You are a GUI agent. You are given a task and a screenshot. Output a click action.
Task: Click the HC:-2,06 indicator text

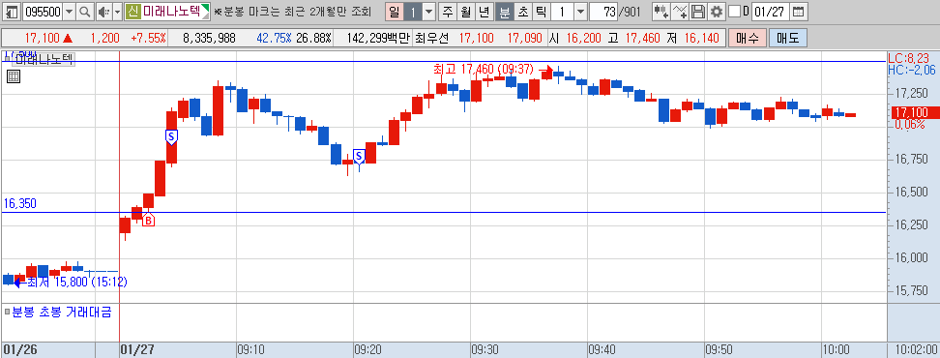coord(911,71)
